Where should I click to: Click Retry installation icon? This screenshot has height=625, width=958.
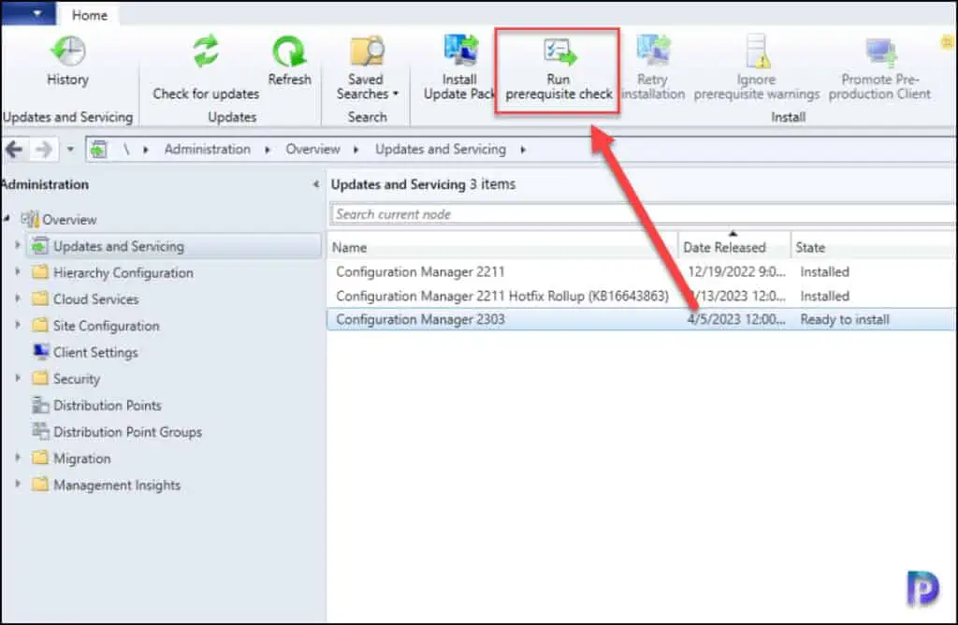click(653, 51)
